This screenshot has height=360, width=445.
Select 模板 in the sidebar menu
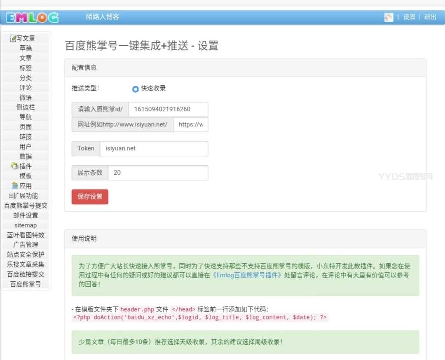point(26,176)
